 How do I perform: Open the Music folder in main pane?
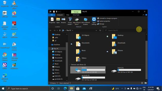point(81,52)
